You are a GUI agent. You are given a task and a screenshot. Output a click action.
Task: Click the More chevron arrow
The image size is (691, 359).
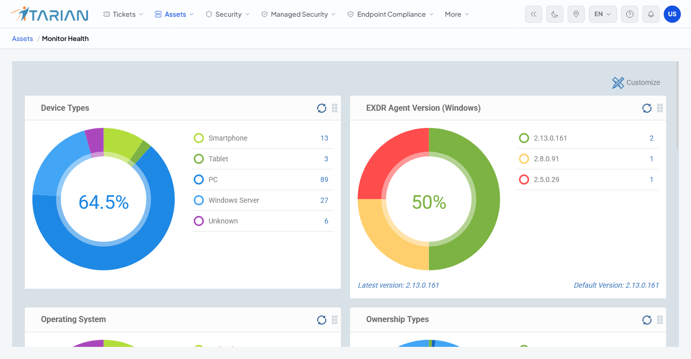click(x=467, y=14)
